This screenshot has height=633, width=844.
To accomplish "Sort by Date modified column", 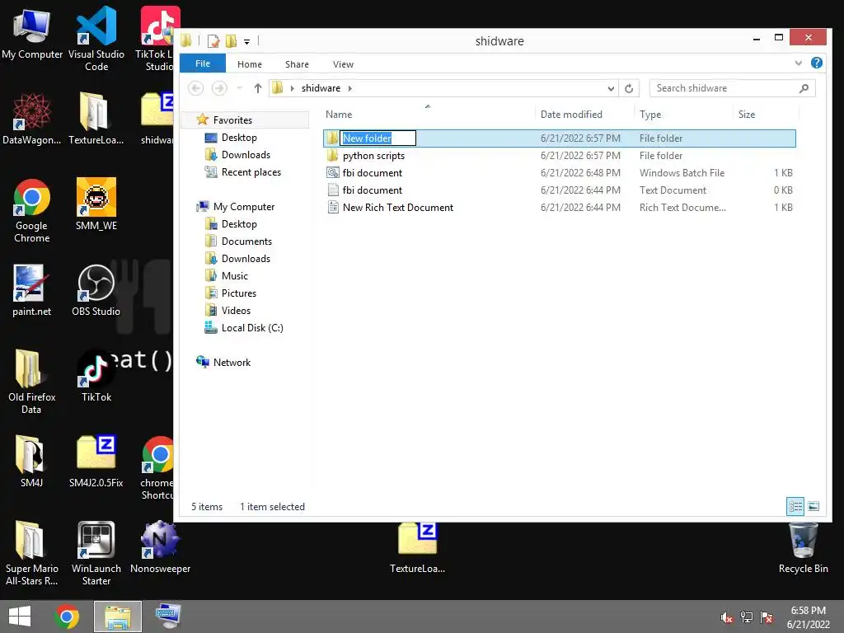I will [x=585, y=114].
